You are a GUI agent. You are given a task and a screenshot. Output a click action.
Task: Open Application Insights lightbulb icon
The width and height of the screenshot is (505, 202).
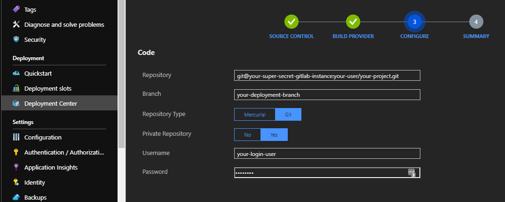click(x=16, y=167)
